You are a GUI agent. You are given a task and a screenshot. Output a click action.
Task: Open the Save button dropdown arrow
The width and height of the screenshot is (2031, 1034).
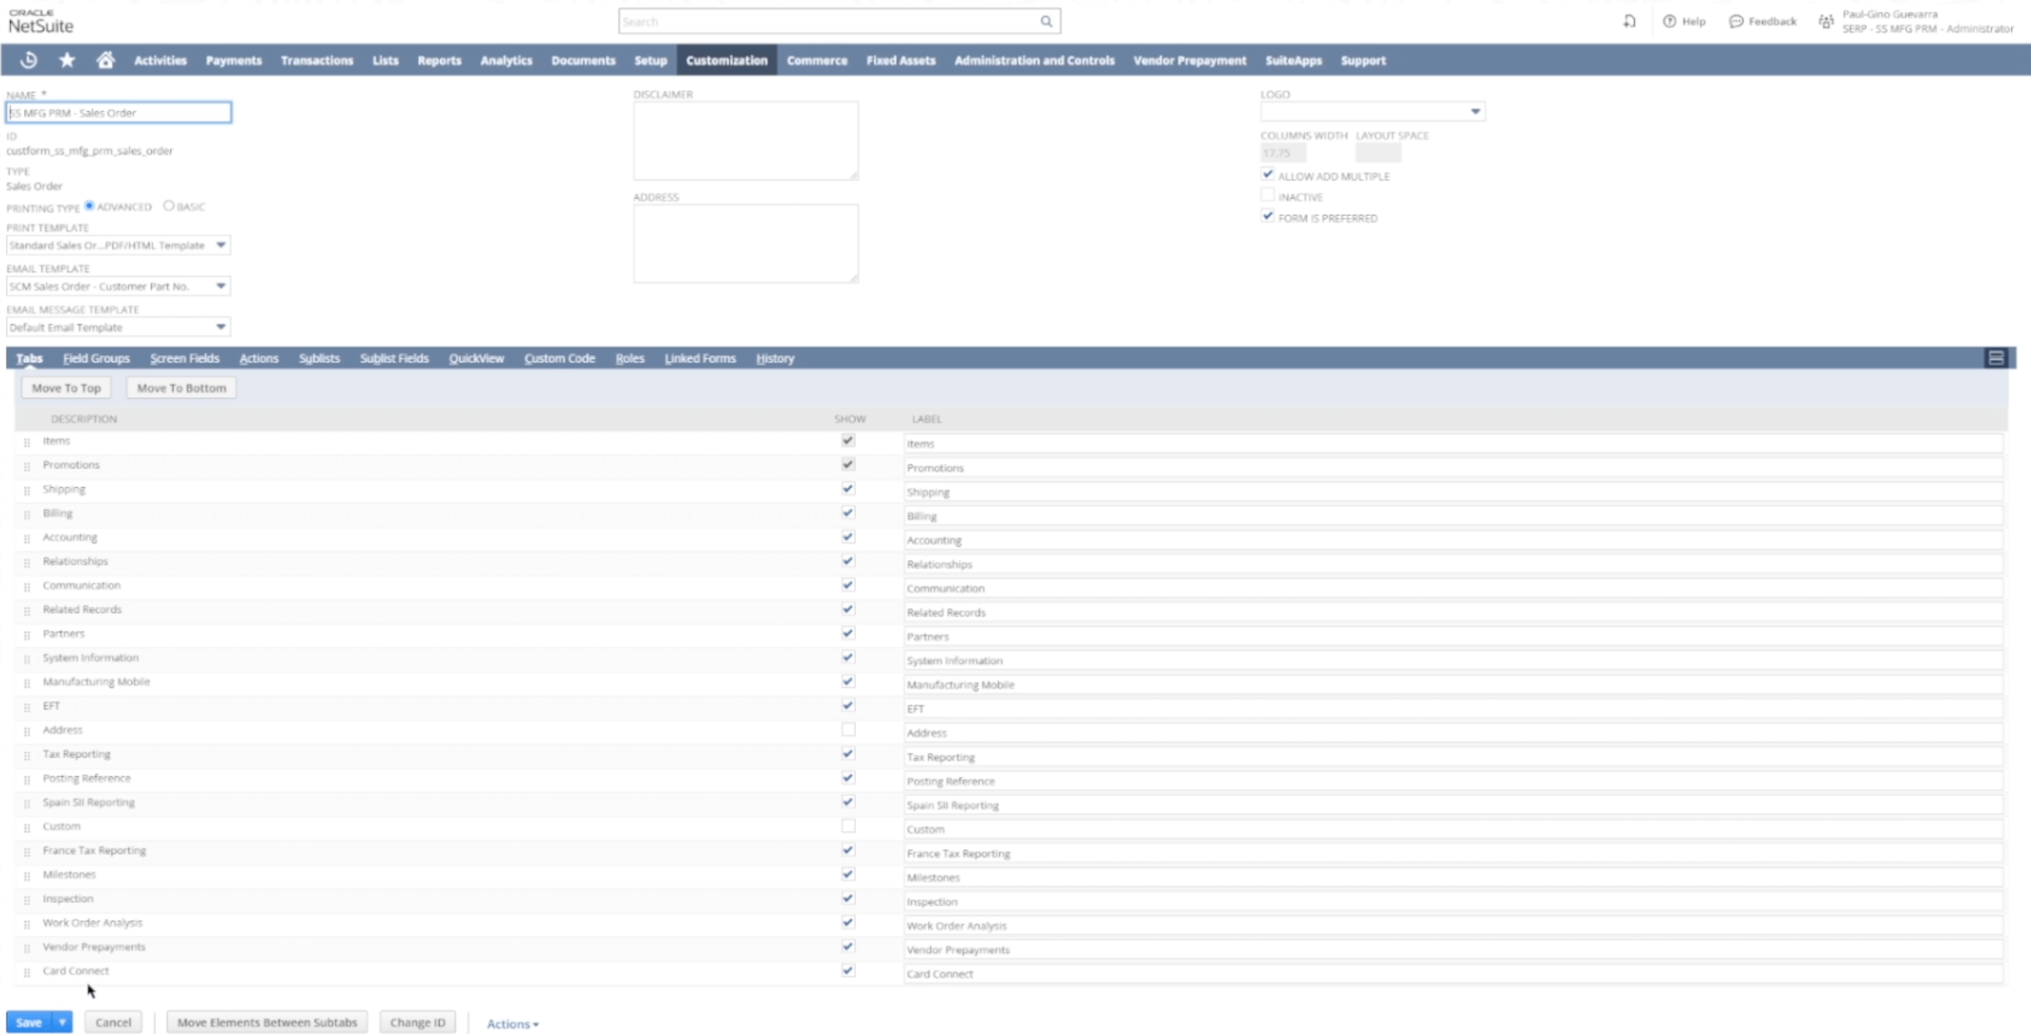[x=61, y=1022]
